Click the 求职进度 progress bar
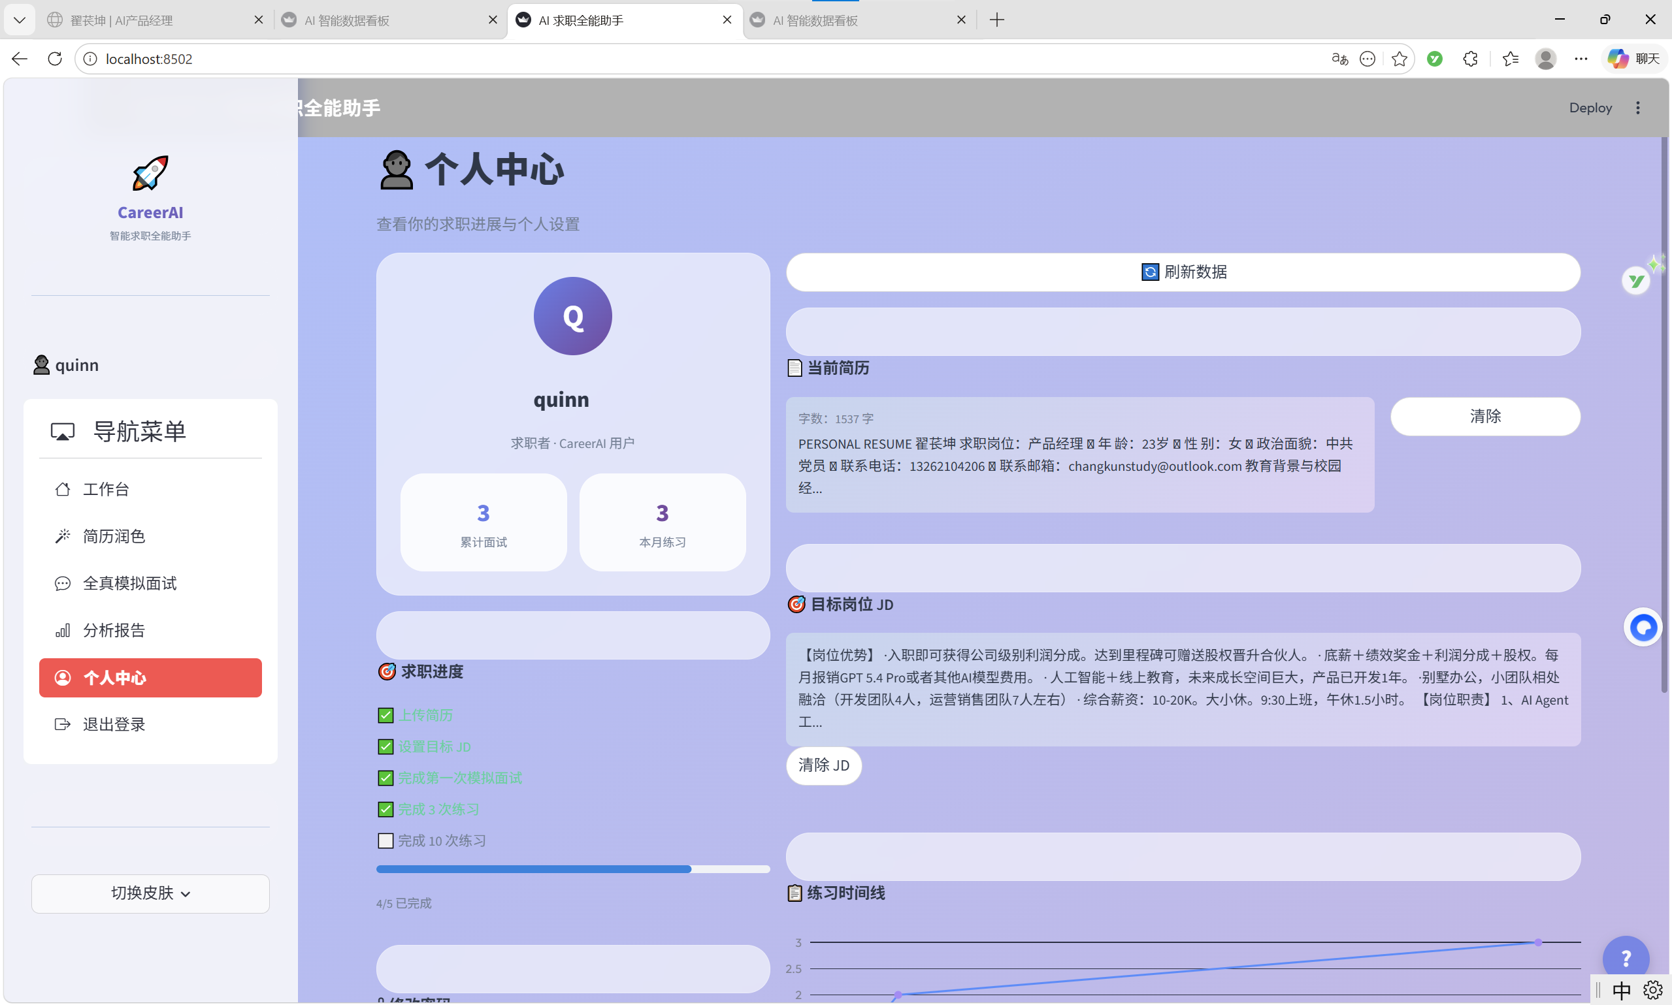Image resolution: width=1672 pixels, height=1005 pixels. click(572, 869)
